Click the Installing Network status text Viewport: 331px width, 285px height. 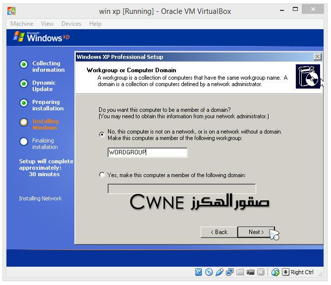40,198
